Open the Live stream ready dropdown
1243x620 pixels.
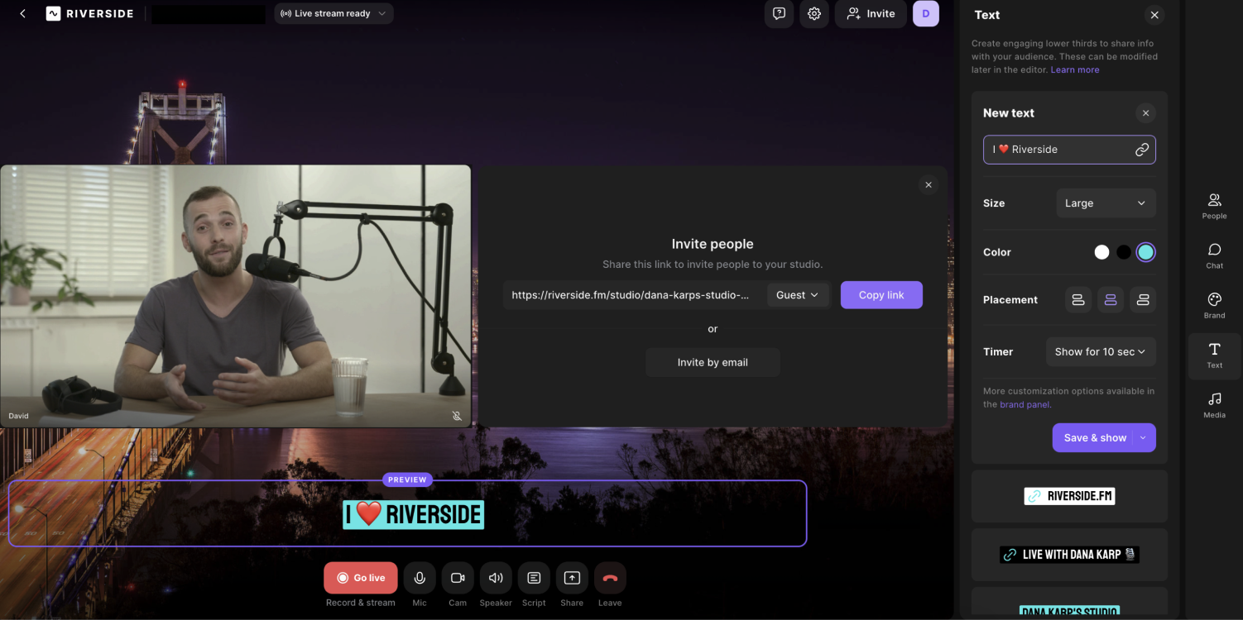point(334,13)
